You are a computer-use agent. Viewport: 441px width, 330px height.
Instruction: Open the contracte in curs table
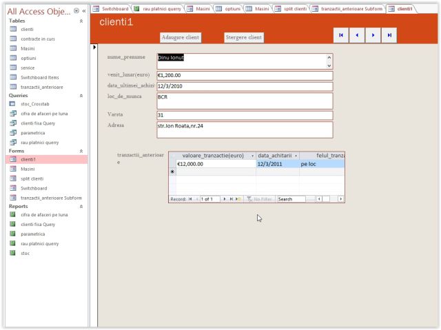pos(38,39)
